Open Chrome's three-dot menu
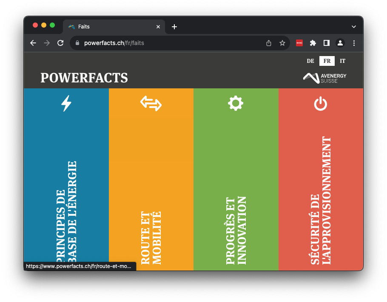The width and height of the screenshot is (387, 302). 354,43
